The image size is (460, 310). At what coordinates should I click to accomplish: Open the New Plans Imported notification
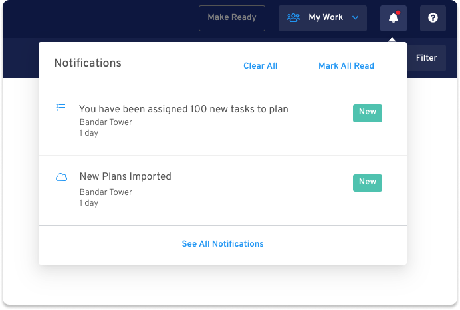point(223,190)
